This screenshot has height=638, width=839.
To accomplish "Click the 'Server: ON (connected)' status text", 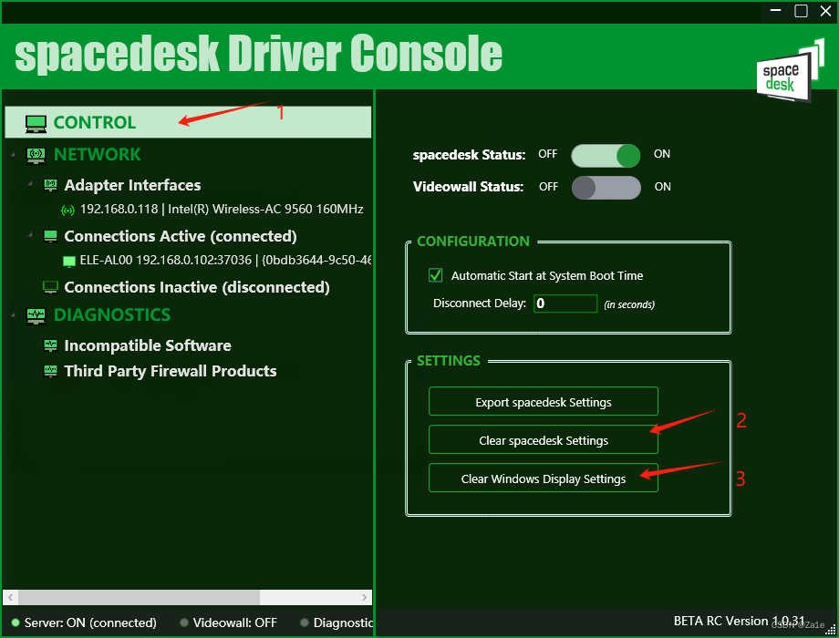I will pos(90,623).
